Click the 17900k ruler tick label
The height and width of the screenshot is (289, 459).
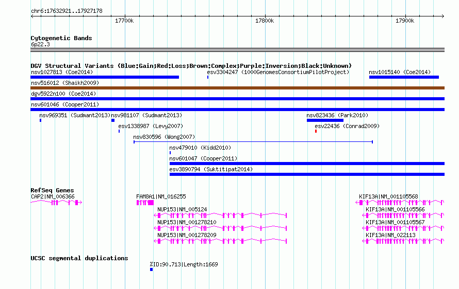[405, 21]
